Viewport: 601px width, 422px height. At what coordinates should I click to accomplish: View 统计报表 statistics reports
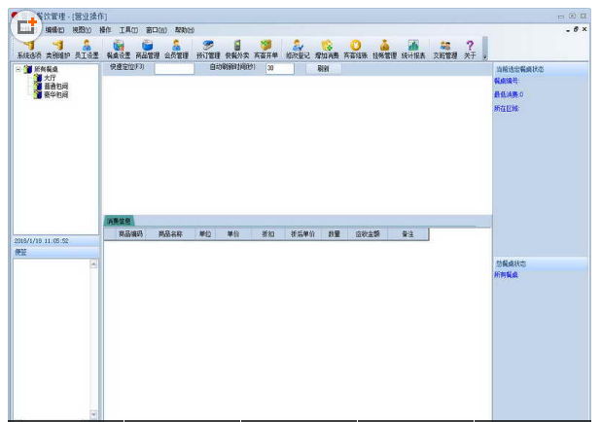413,50
